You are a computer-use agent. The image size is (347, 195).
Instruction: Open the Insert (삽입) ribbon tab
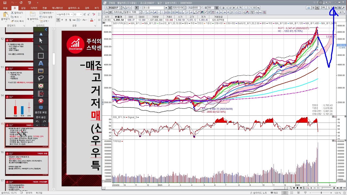tap(23, 8)
